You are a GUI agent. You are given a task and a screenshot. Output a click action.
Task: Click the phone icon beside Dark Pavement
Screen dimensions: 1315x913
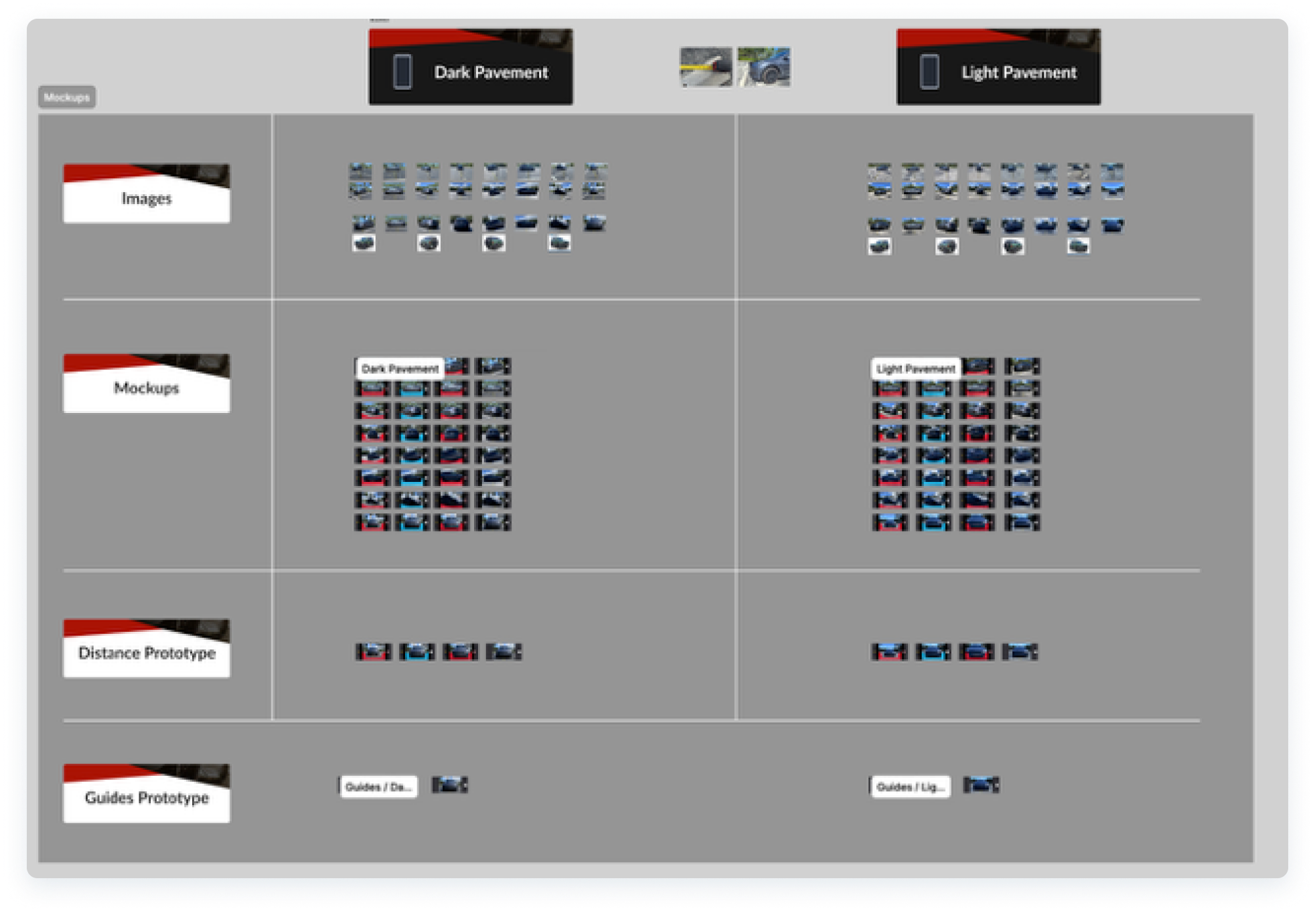402,72
